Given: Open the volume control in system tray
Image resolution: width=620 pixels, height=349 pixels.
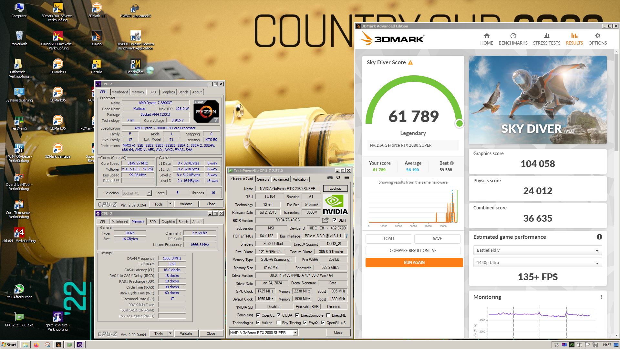Looking at the screenshot, I should coord(580,345).
